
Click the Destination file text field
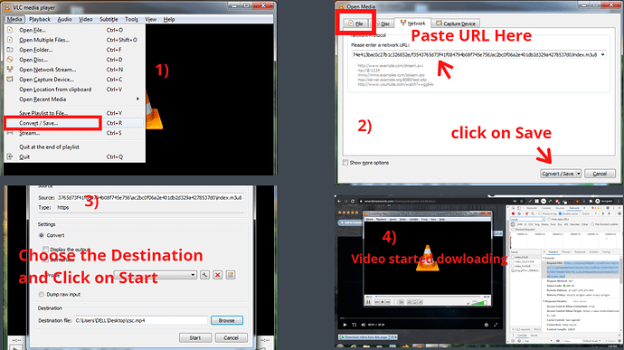click(141, 320)
